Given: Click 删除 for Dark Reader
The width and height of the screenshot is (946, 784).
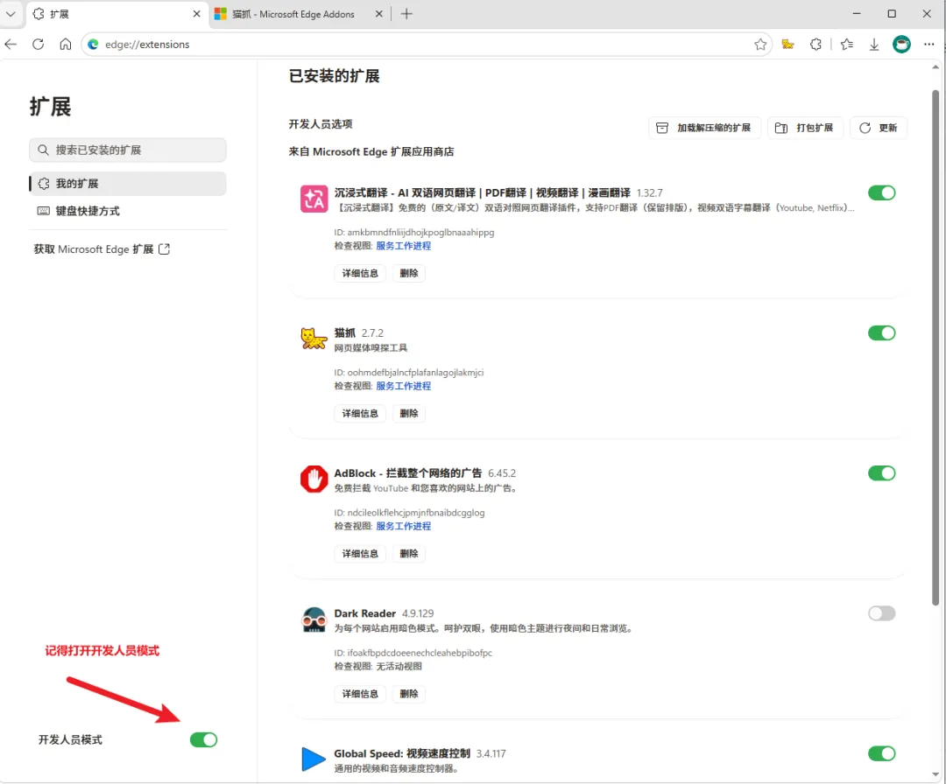Looking at the screenshot, I should (409, 694).
